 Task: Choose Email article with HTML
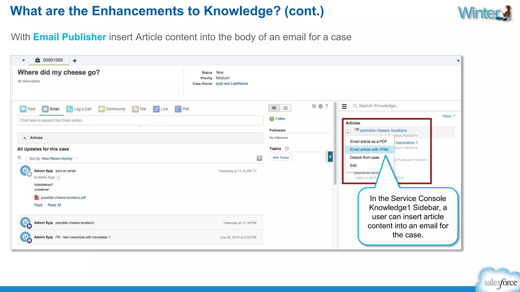(x=369, y=150)
